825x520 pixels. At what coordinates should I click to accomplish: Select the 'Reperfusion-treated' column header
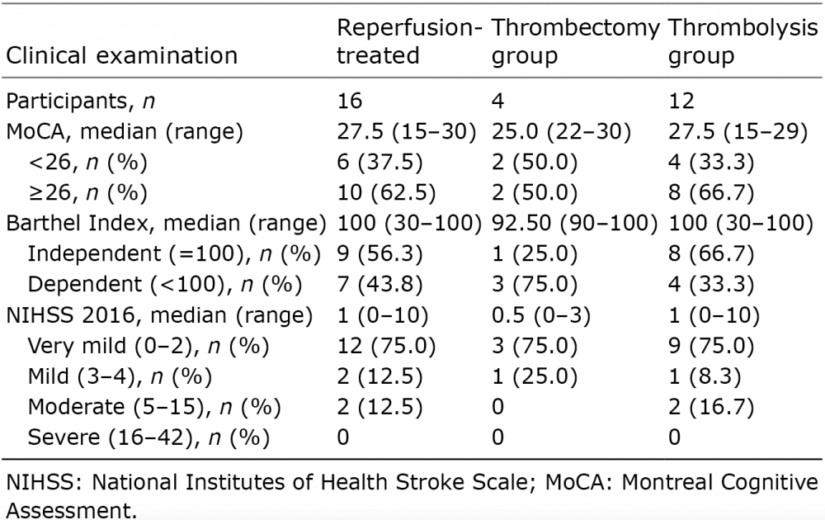pos(408,41)
